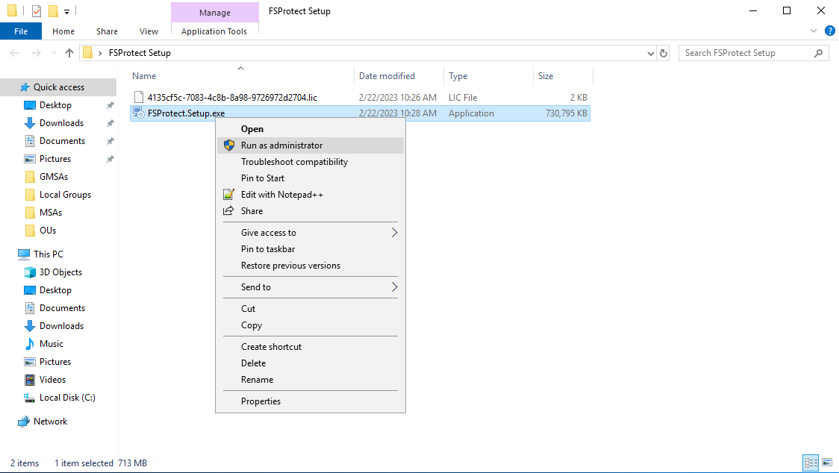This screenshot has width=839, height=473.
Task: Click the Properties quick access toolbar icon
Action: tap(37, 11)
